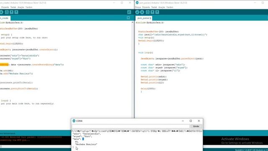
Task: Open Yardım menu in json_parser window
Action: 170,7
